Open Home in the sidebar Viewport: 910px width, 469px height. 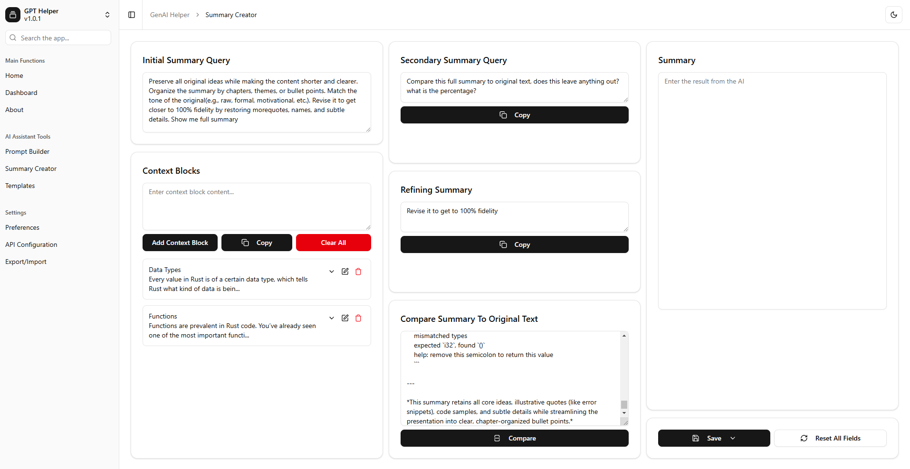pos(14,75)
